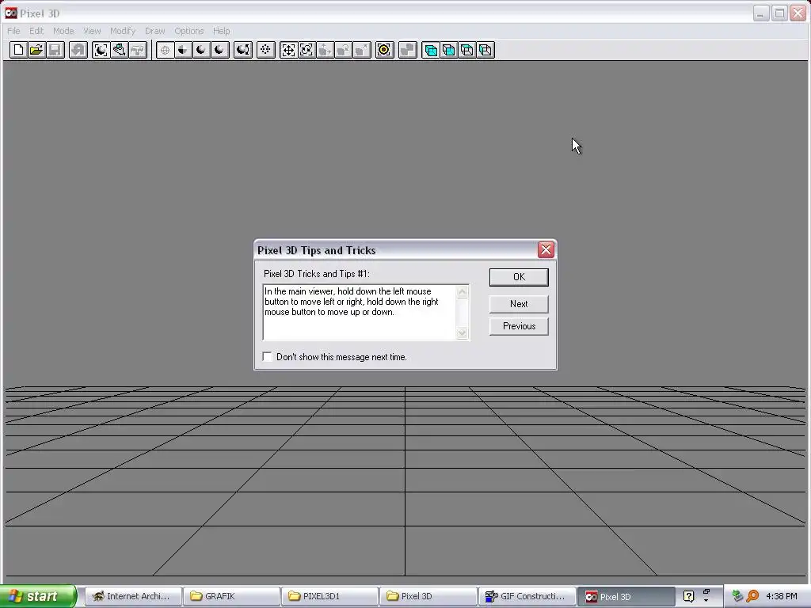Open the PIXEL3D1 folder taskbar button
The width and height of the screenshot is (811, 608).
(x=330, y=596)
